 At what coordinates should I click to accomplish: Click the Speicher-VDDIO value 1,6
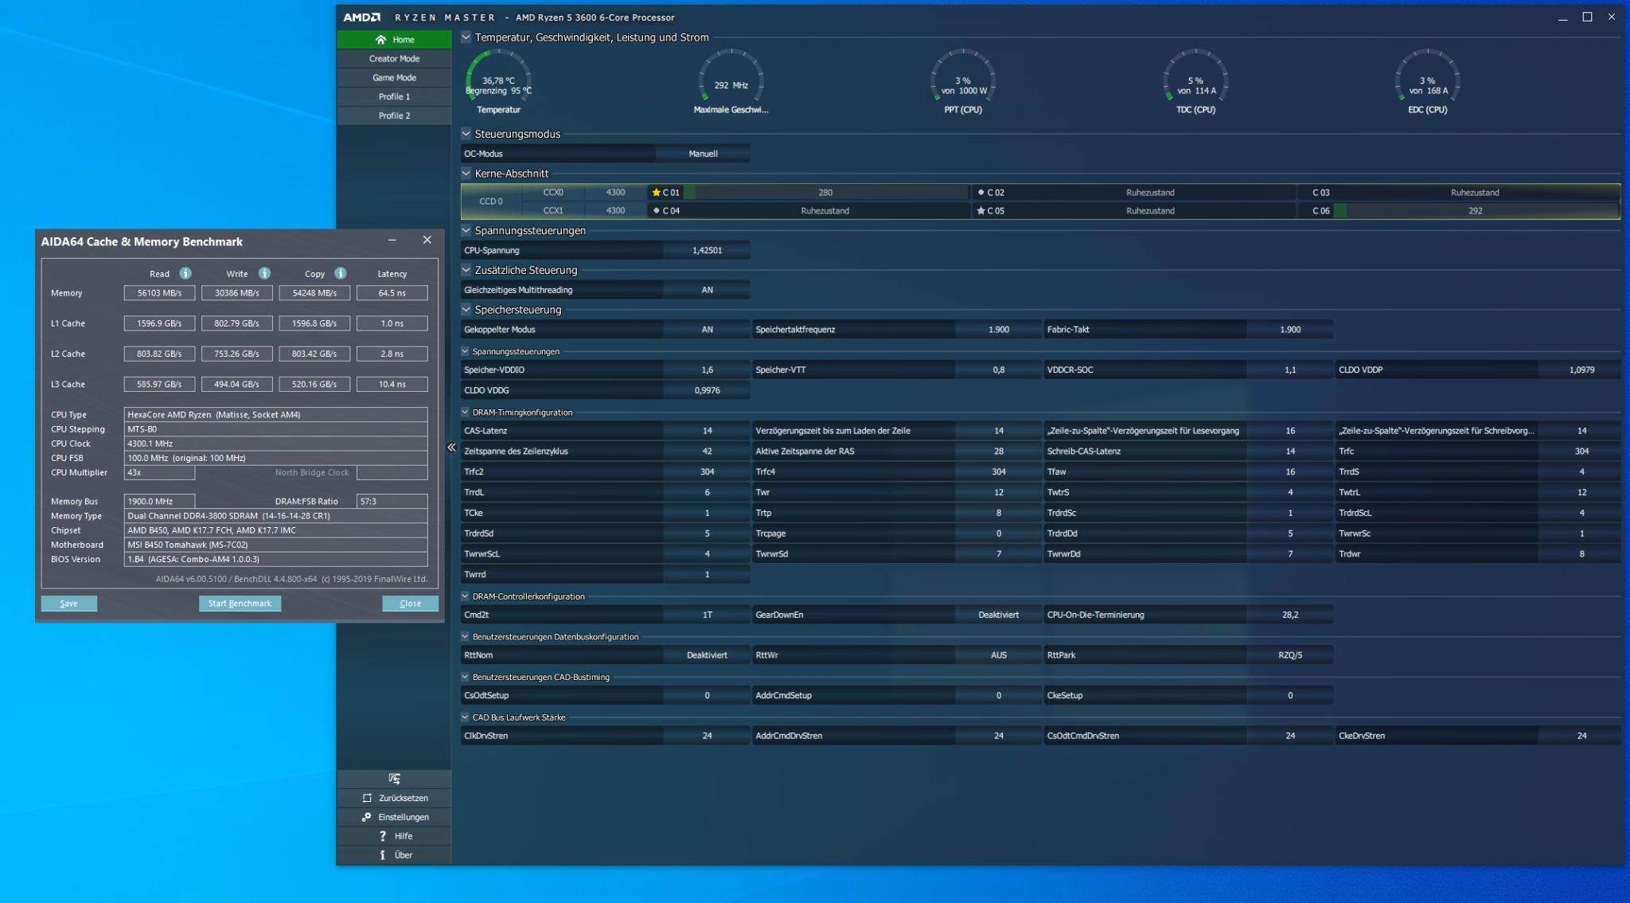click(x=707, y=369)
